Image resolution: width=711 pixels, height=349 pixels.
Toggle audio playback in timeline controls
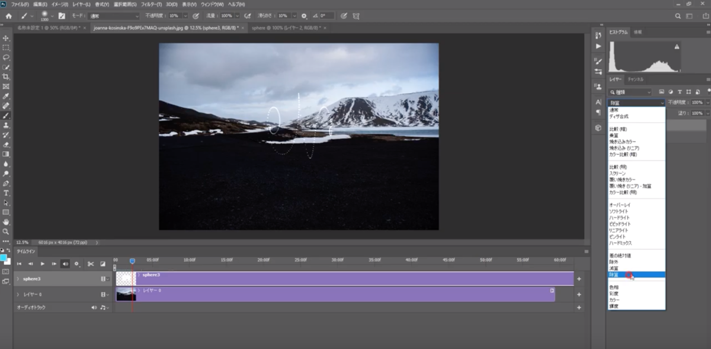(65, 264)
